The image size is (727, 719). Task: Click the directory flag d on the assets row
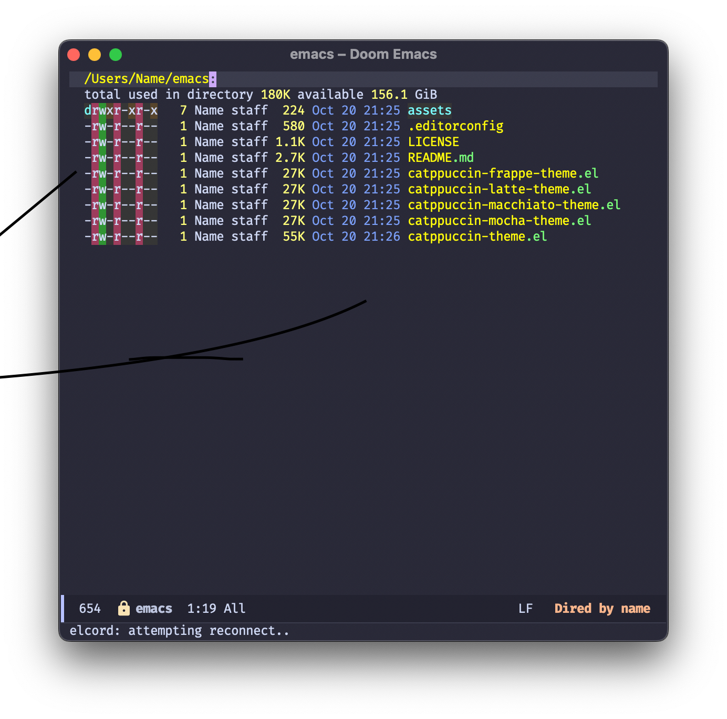(88, 110)
